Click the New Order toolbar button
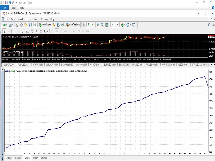 (x=45, y=25)
